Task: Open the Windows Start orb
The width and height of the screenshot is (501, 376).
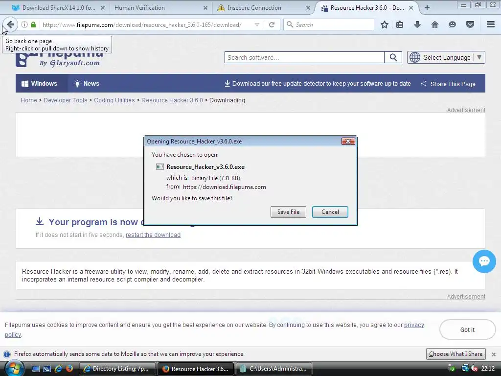Action: pyautogui.click(x=14, y=369)
